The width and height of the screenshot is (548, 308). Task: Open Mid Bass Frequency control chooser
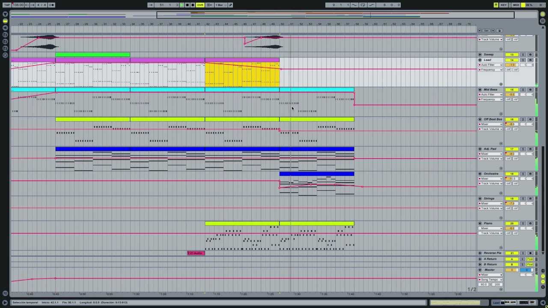(x=491, y=99)
